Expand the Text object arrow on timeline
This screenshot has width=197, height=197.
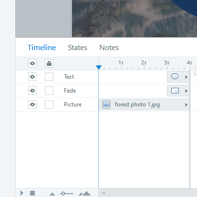click(x=187, y=77)
